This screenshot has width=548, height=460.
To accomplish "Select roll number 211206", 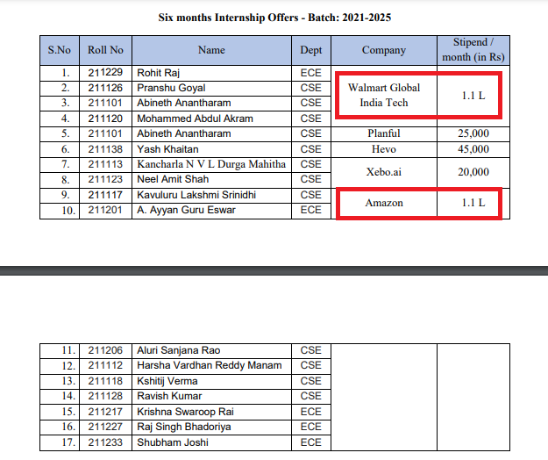I will click(105, 350).
